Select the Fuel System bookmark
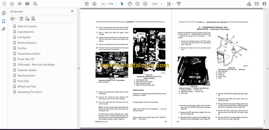Viewport: 269px width, 130px height. coord(24,37)
